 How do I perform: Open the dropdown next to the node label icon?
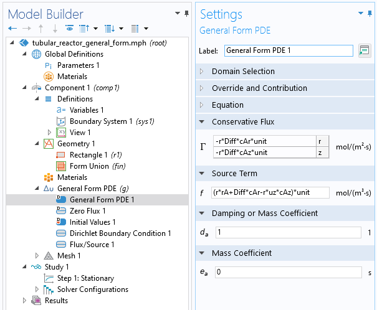click(x=146, y=29)
